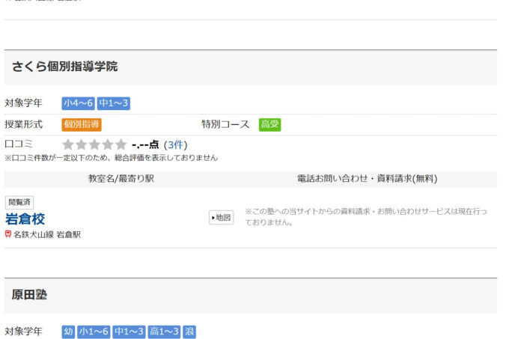
Task: Click the 中1～3 tag under 原田塾
Action: (x=129, y=332)
